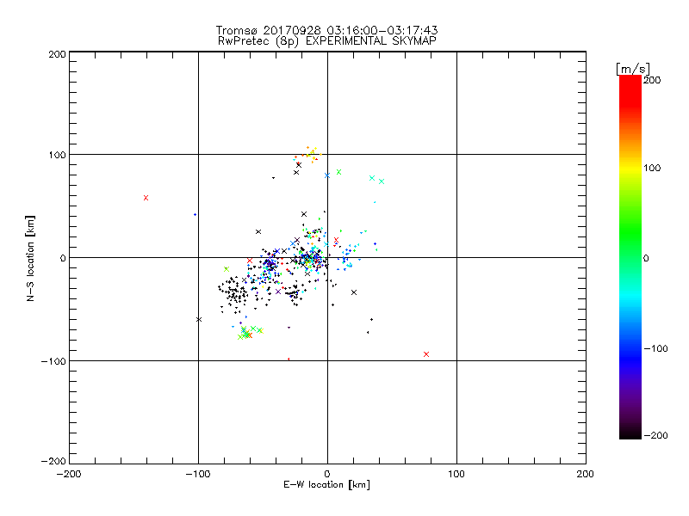Click the colorbar tick label '-200'
This screenshot has width=689, height=516.
tap(655, 435)
